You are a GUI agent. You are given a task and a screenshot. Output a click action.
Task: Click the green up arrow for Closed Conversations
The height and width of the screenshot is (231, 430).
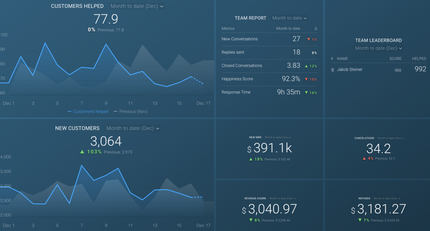[306, 66]
